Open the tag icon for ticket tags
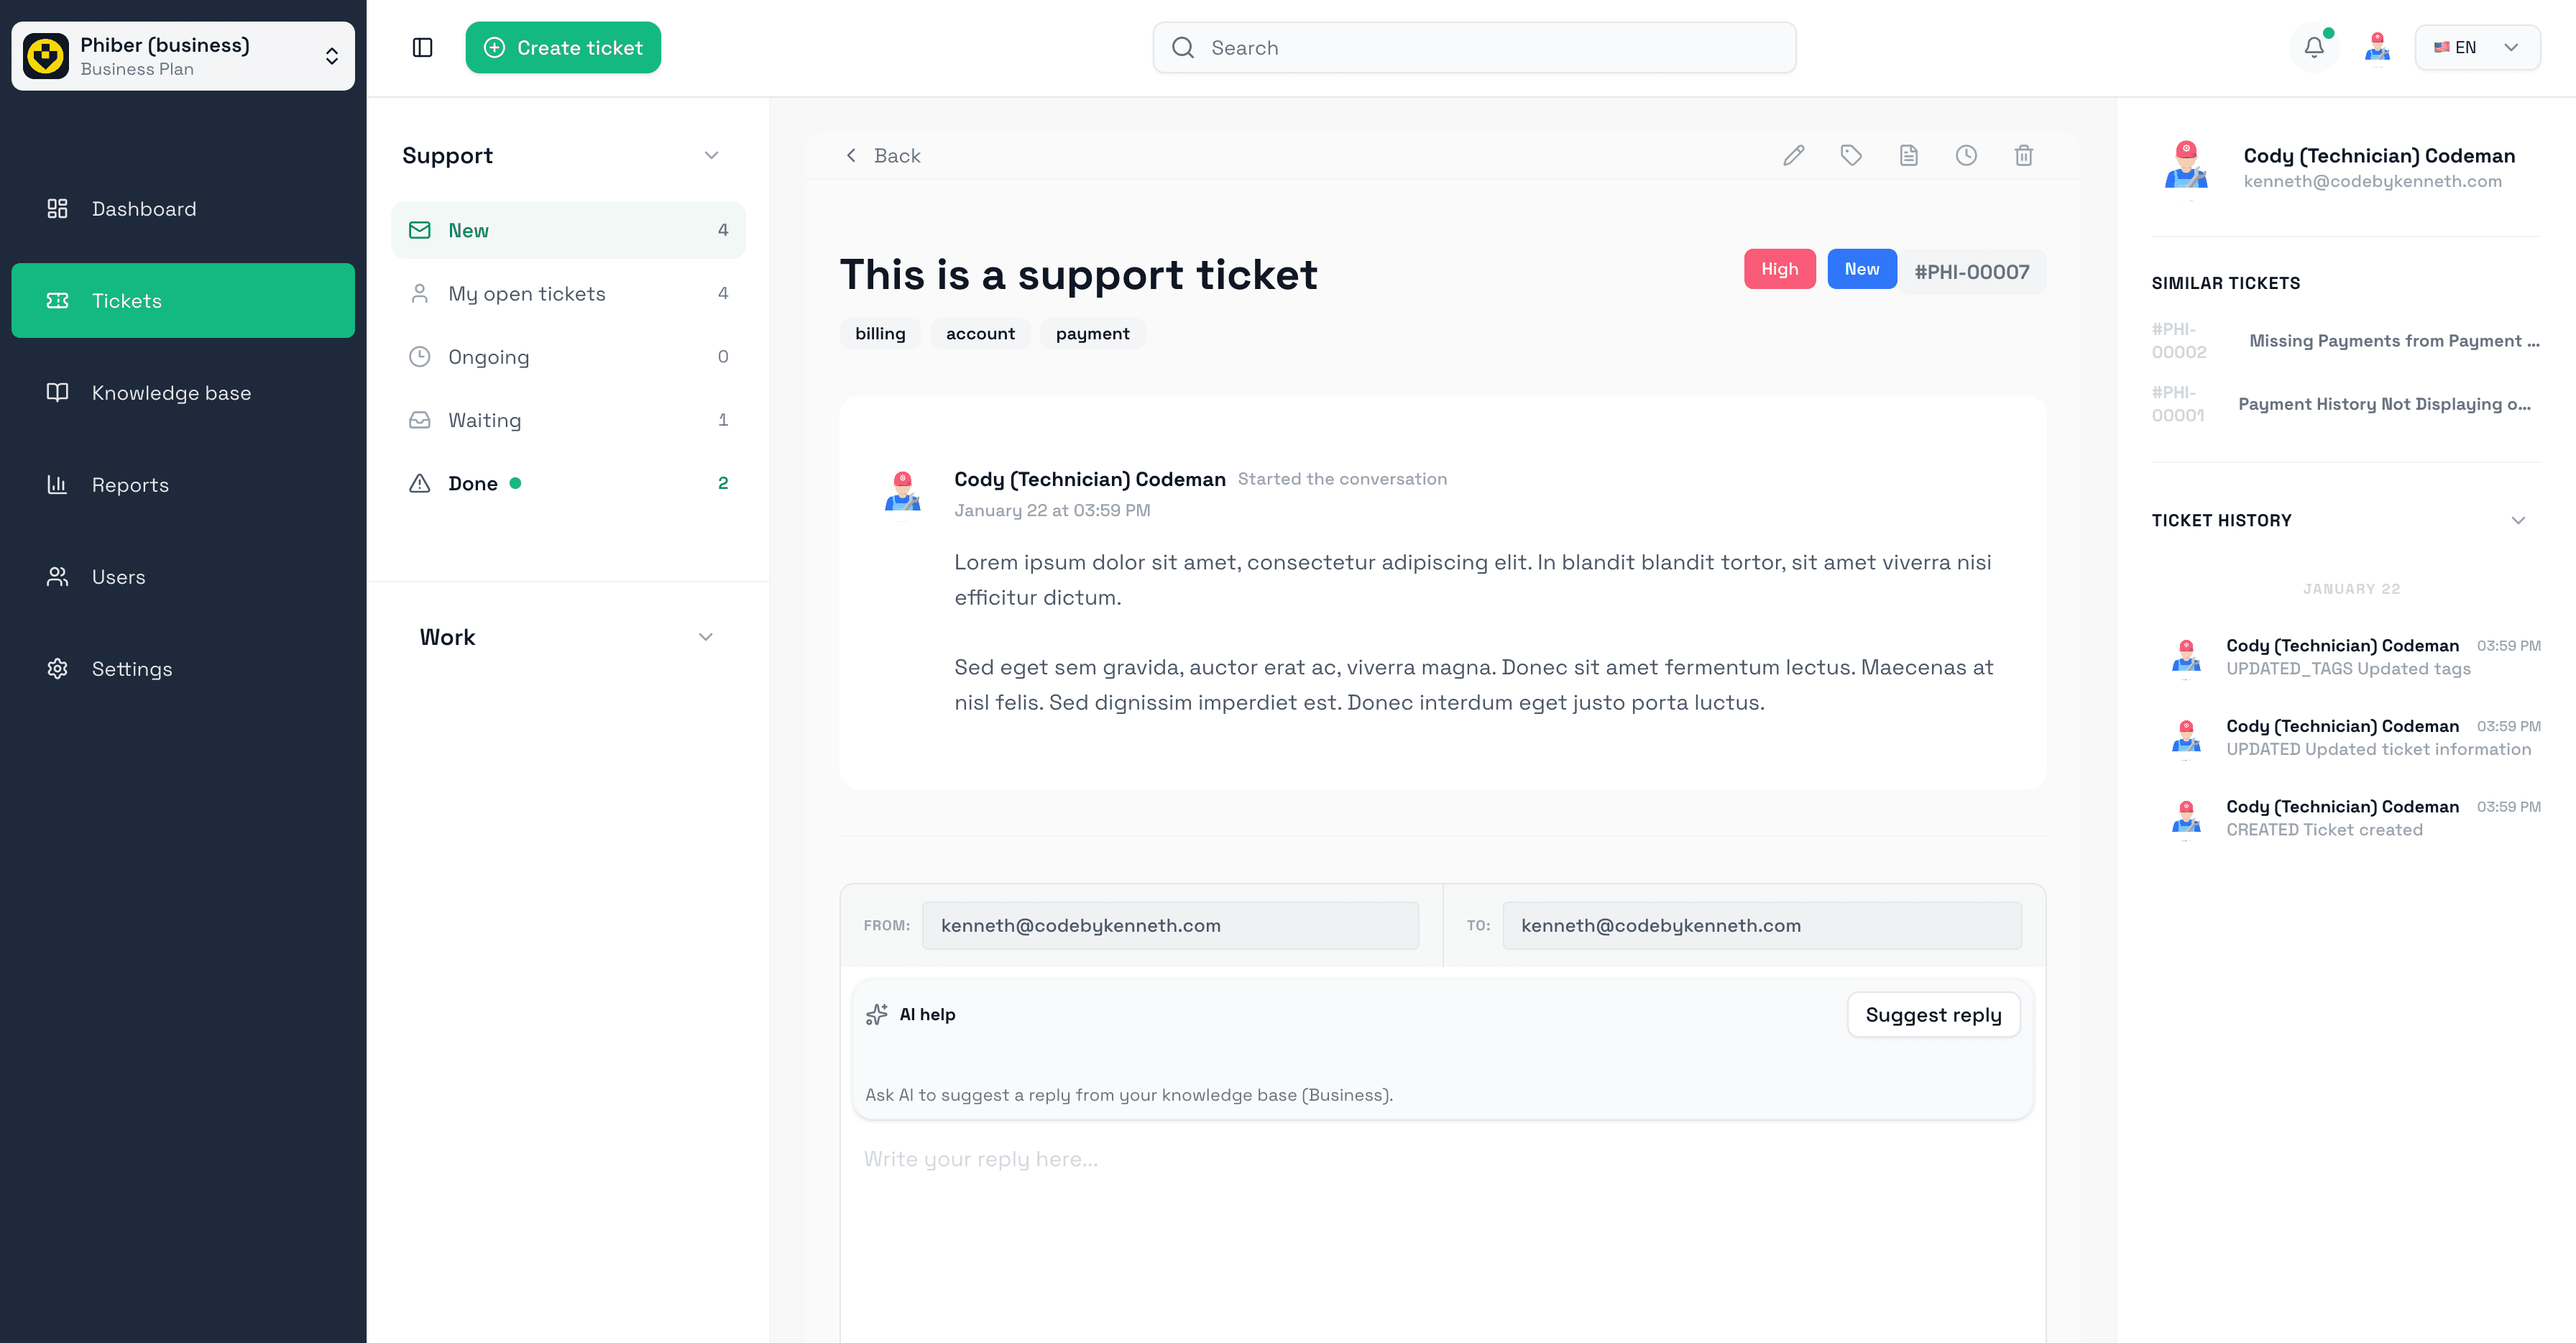This screenshot has height=1343, width=2576. pos(1851,155)
